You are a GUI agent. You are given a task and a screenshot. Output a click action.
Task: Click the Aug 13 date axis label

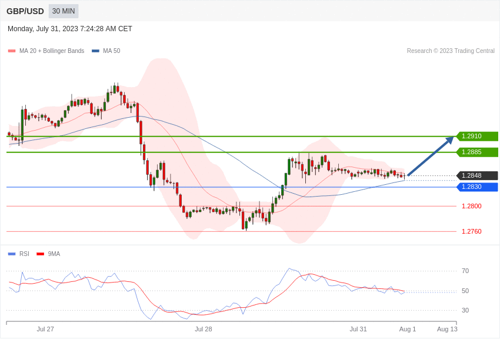pos(447,329)
